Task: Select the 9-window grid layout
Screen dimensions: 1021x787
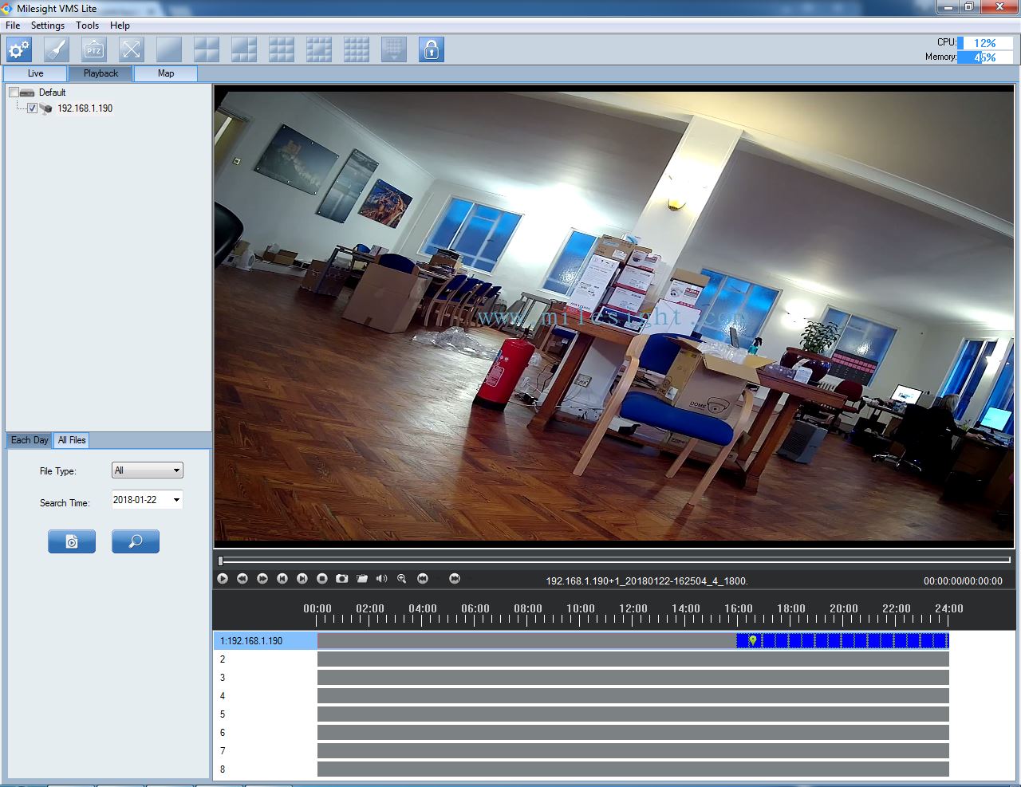Action: click(281, 49)
